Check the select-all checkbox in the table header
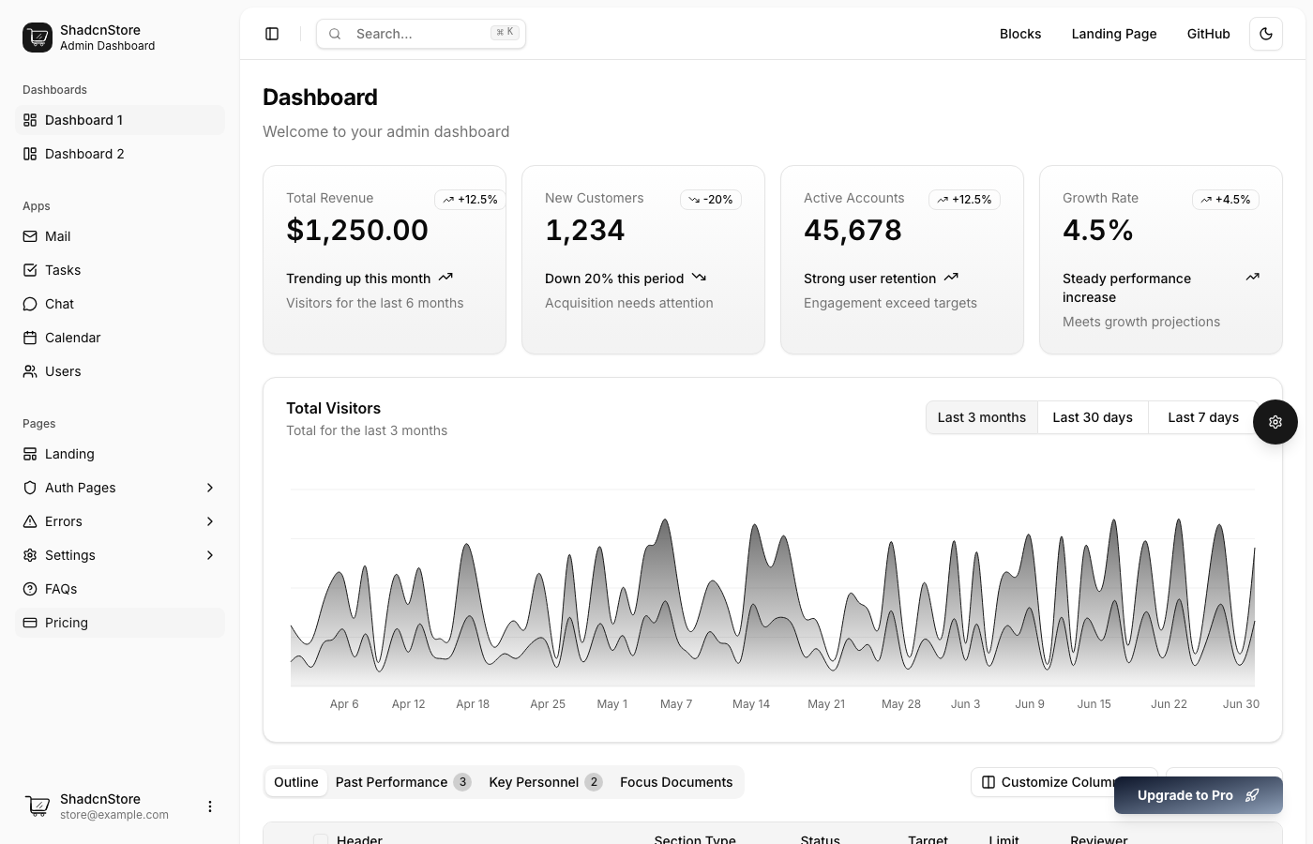Image resolution: width=1313 pixels, height=844 pixels. coord(321,840)
